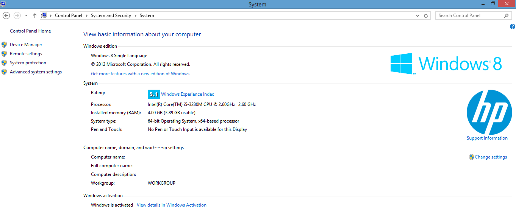Open Device Manager link
Viewport: 516px width, 213px height.
click(26, 45)
